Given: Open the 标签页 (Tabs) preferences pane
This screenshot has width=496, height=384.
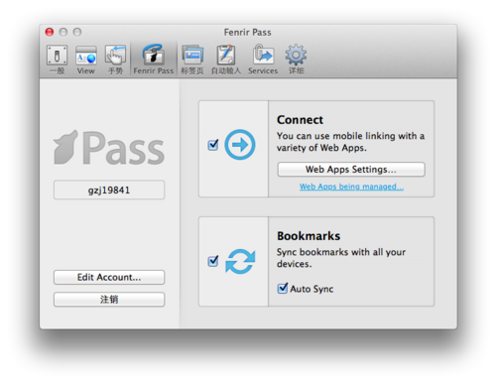Looking at the screenshot, I should [x=192, y=60].
